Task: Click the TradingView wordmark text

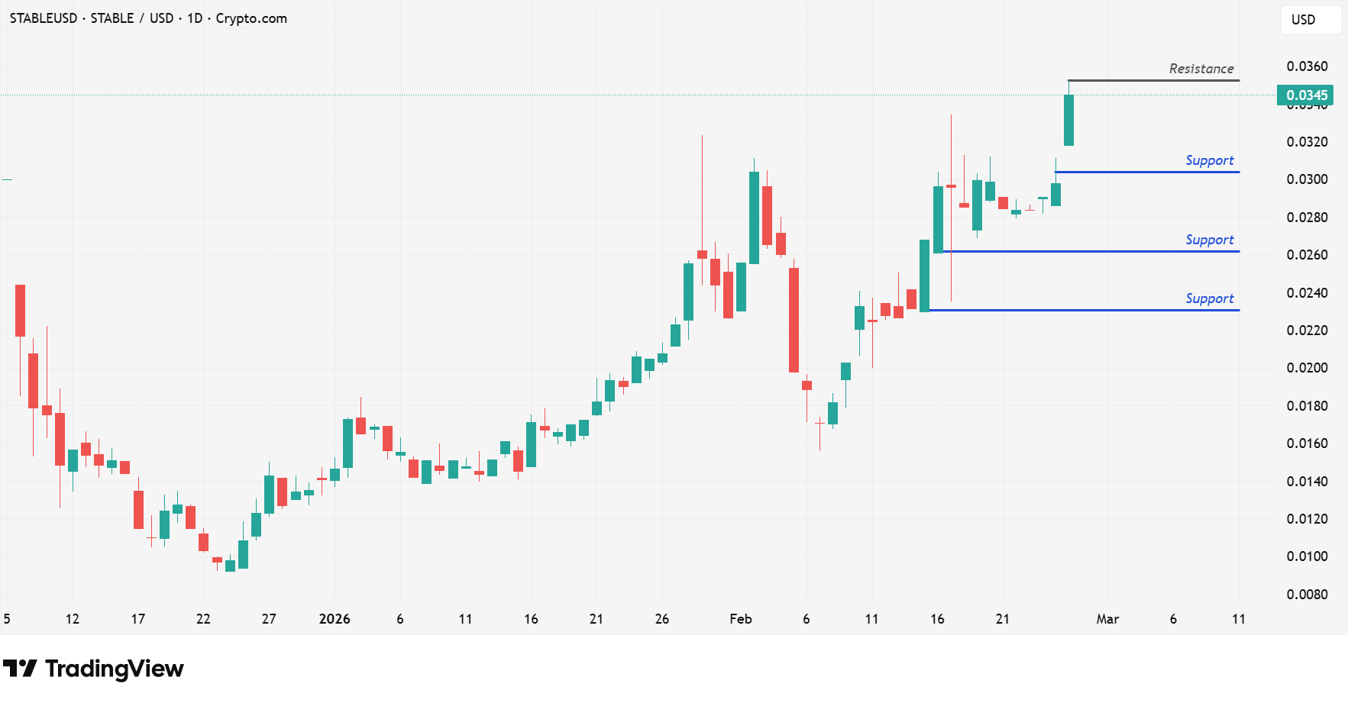Action: click(x=115, y=669)
